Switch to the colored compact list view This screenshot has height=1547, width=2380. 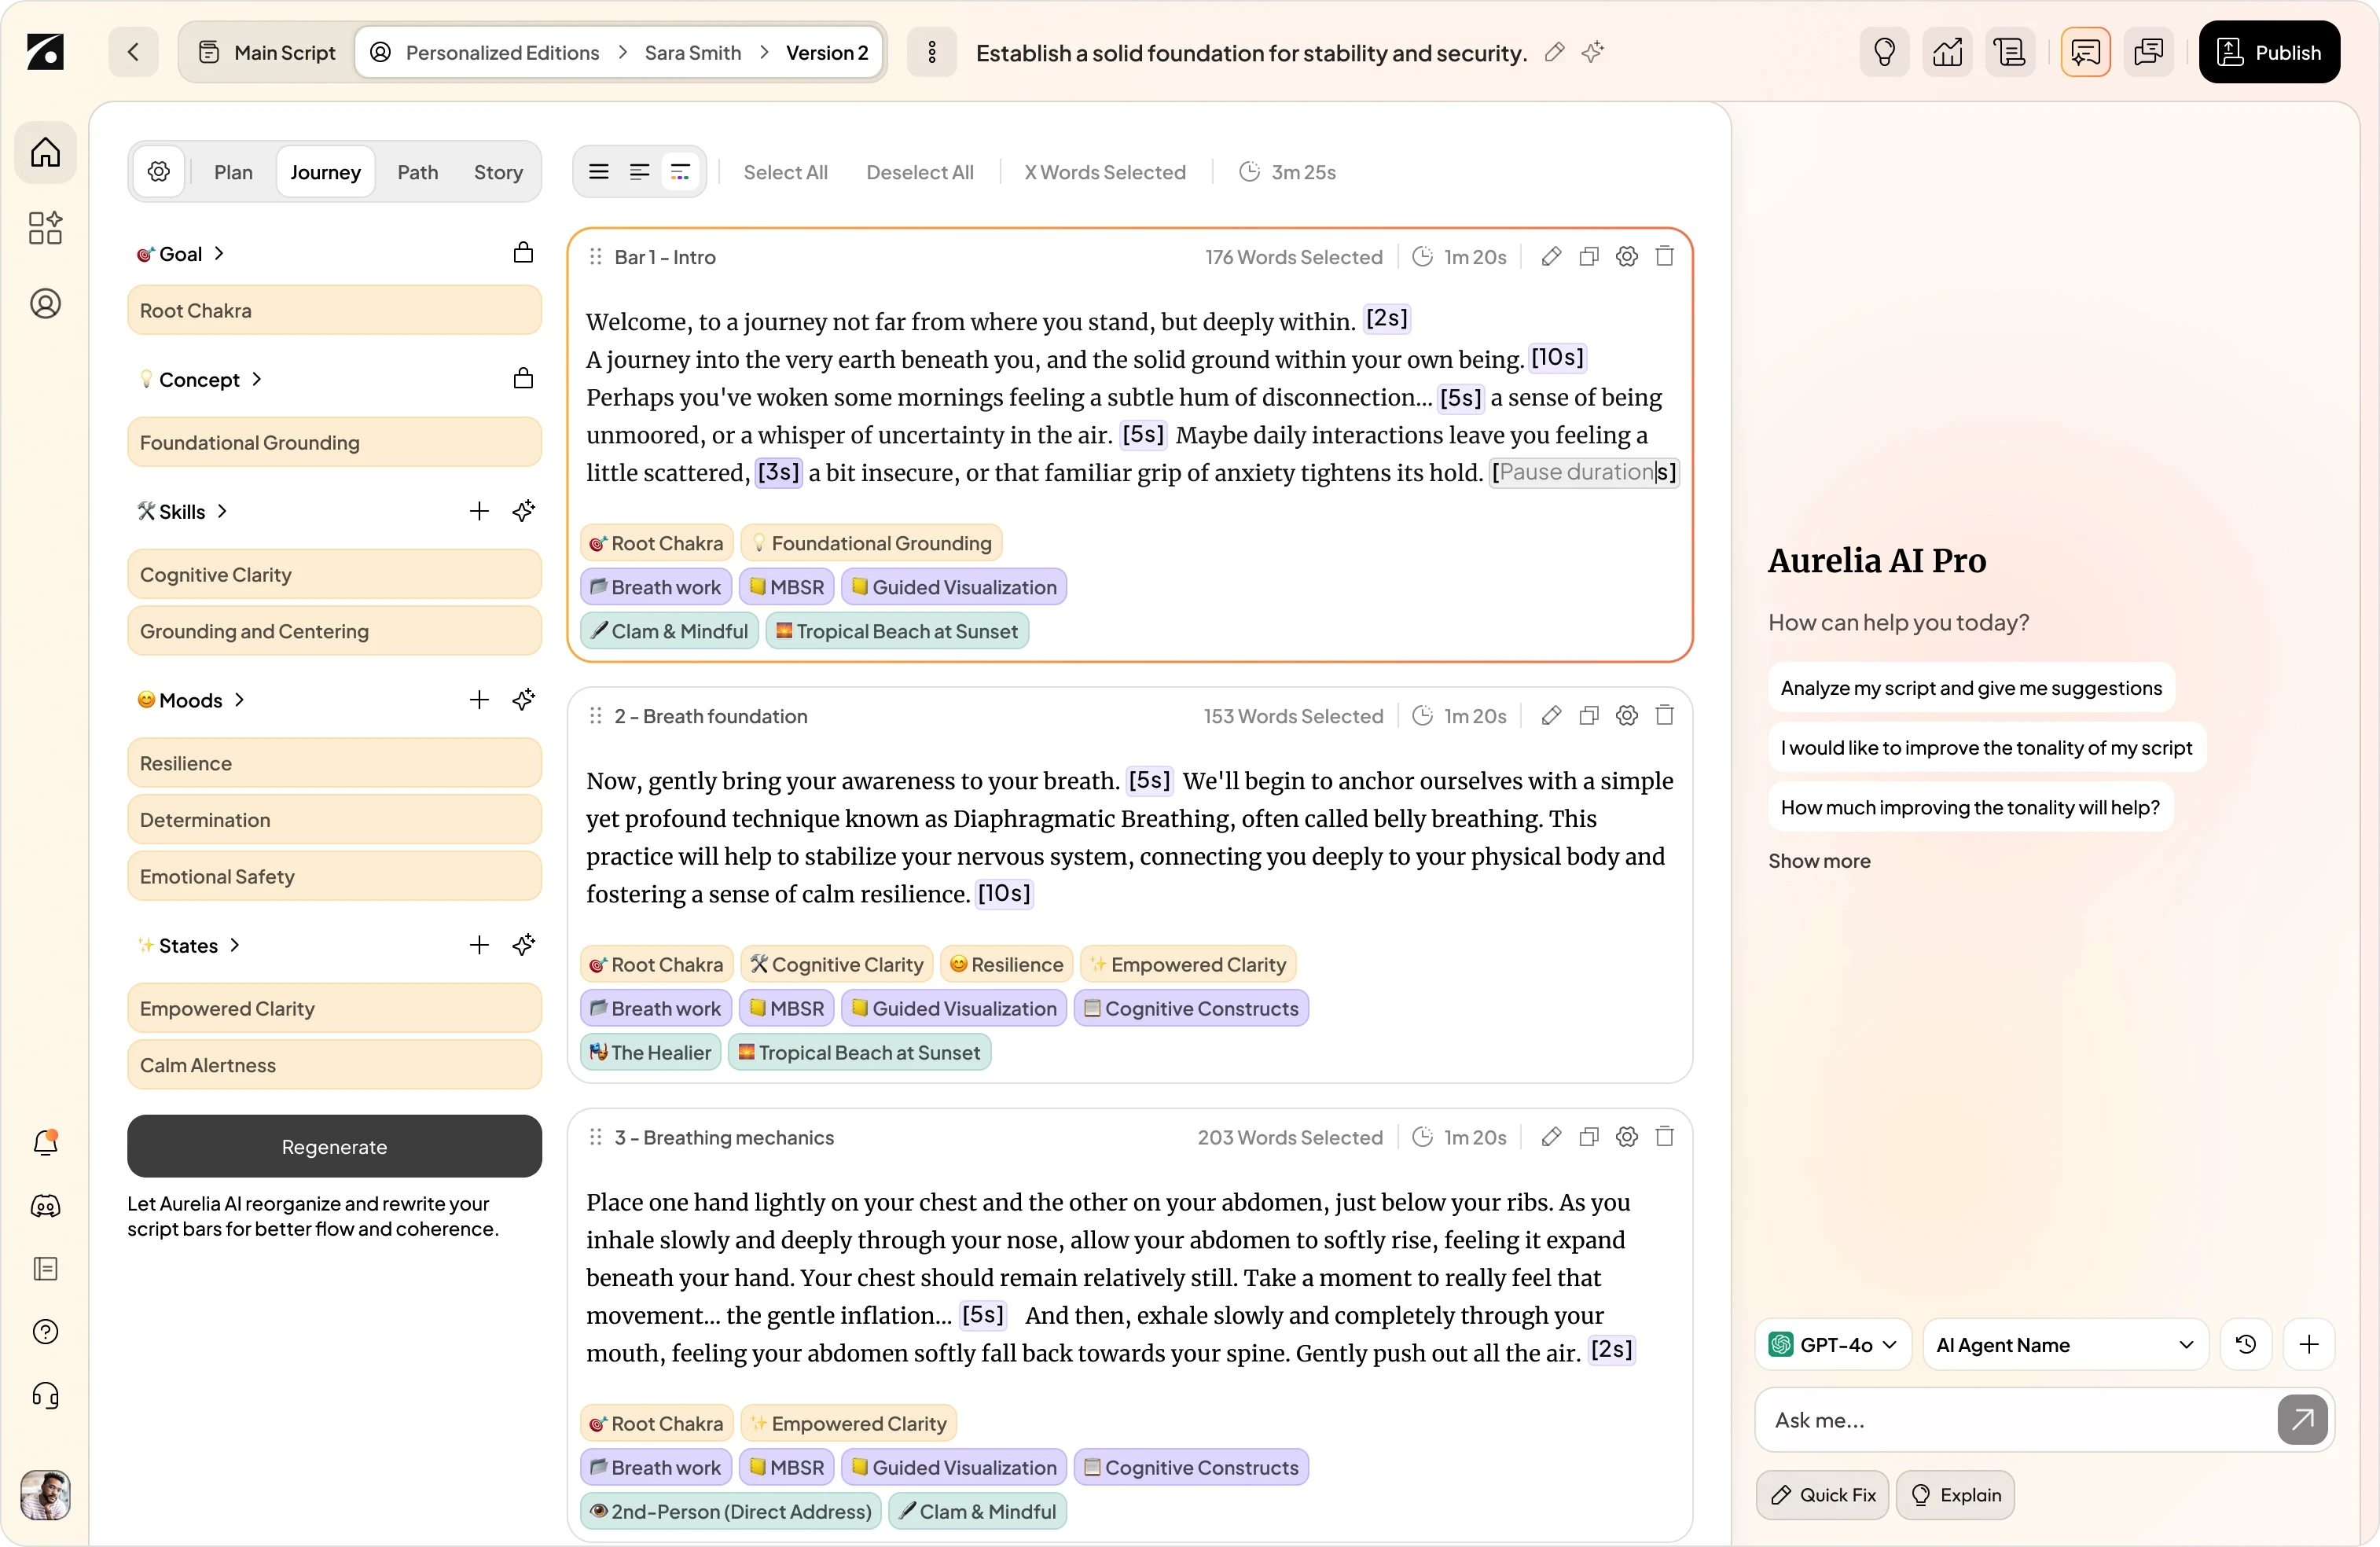click(x=680, y=172)
